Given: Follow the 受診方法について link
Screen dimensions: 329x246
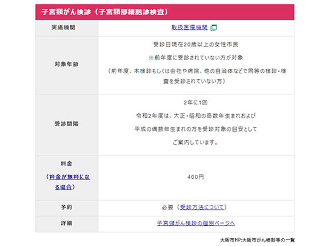Looking at the screenshot, I should pyautogui.click(x=202, y=207).
